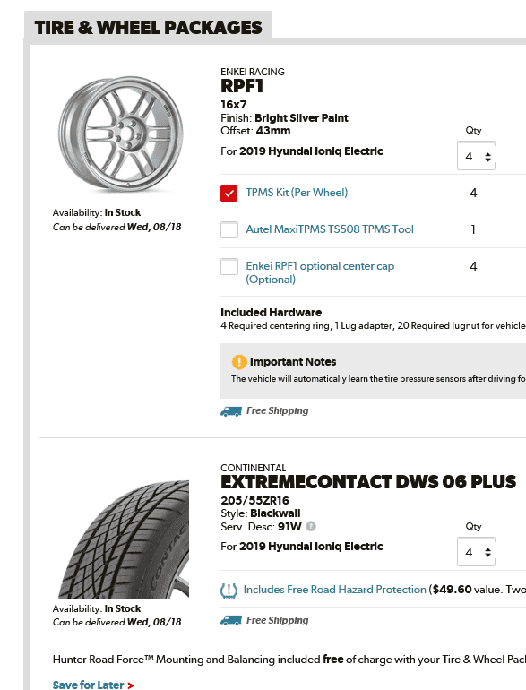Open the Enkei RPF1 optional center cap link
Viewport: 526px width, 690px height.
(x=320, y=272)
